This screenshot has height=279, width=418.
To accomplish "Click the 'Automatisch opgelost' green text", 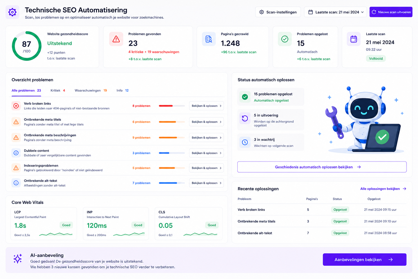I will (271, 101).
